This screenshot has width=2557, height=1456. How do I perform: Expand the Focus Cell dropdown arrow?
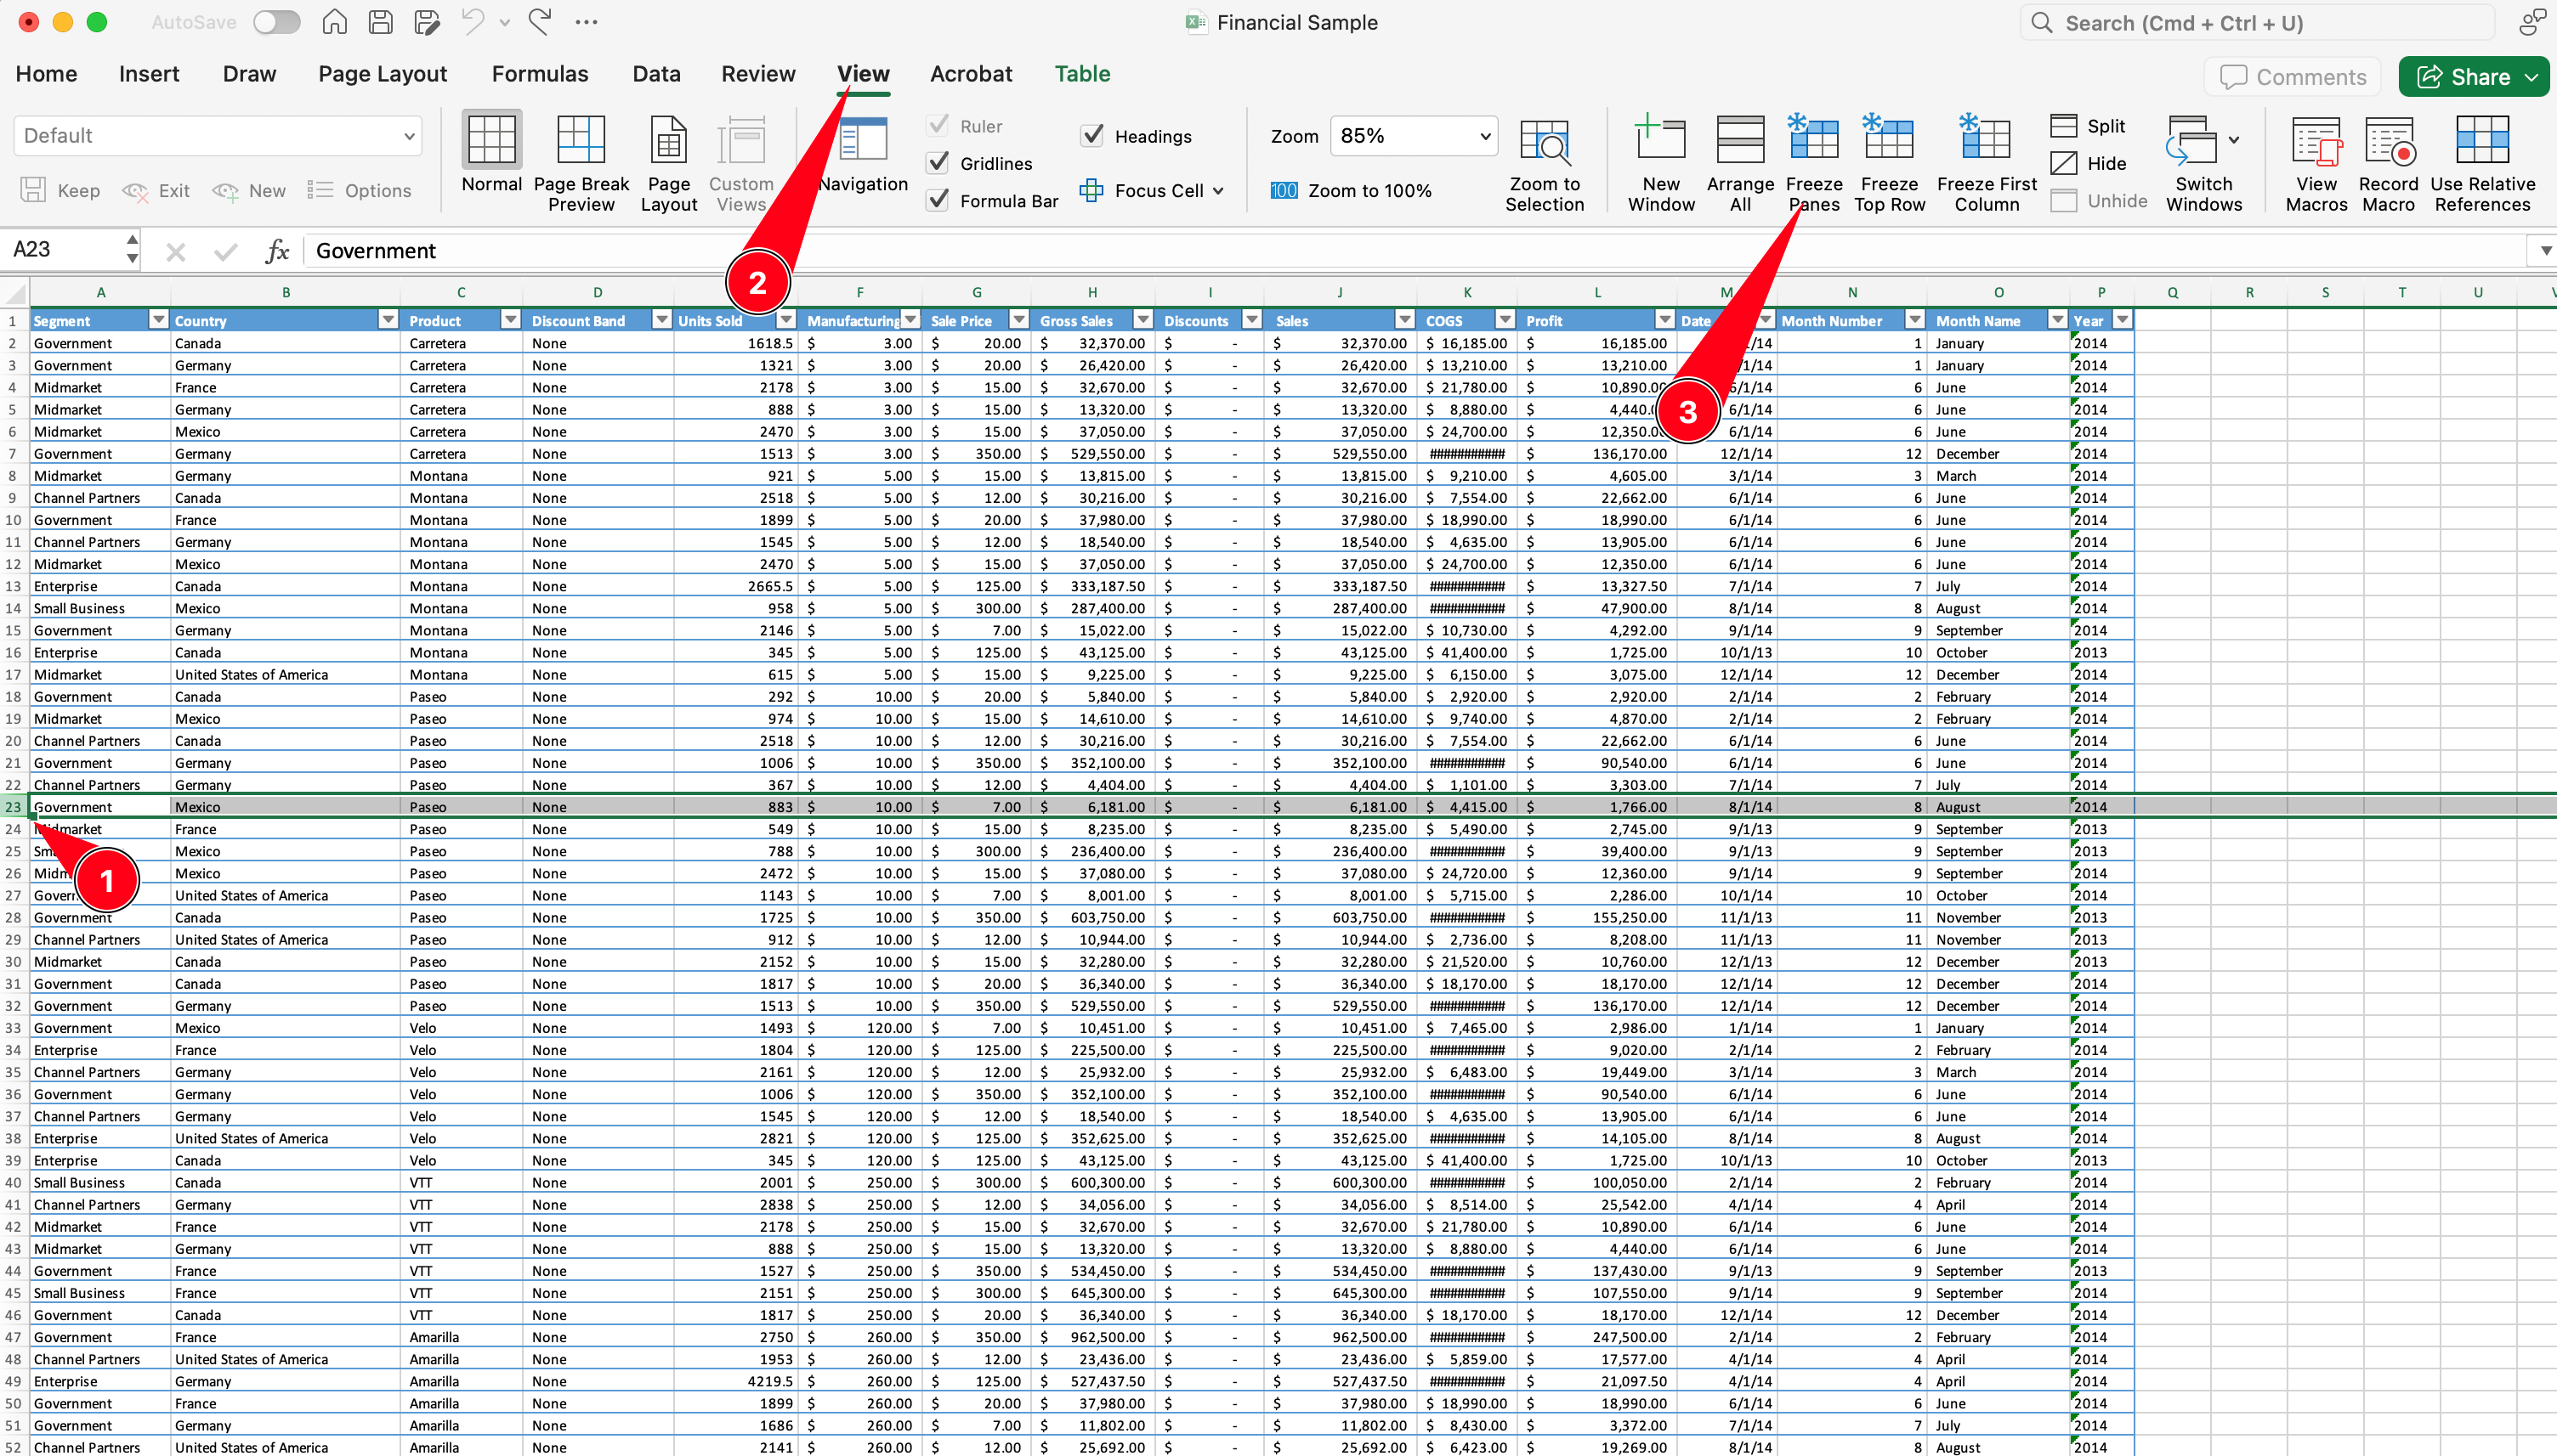(x=1217, y=190)
